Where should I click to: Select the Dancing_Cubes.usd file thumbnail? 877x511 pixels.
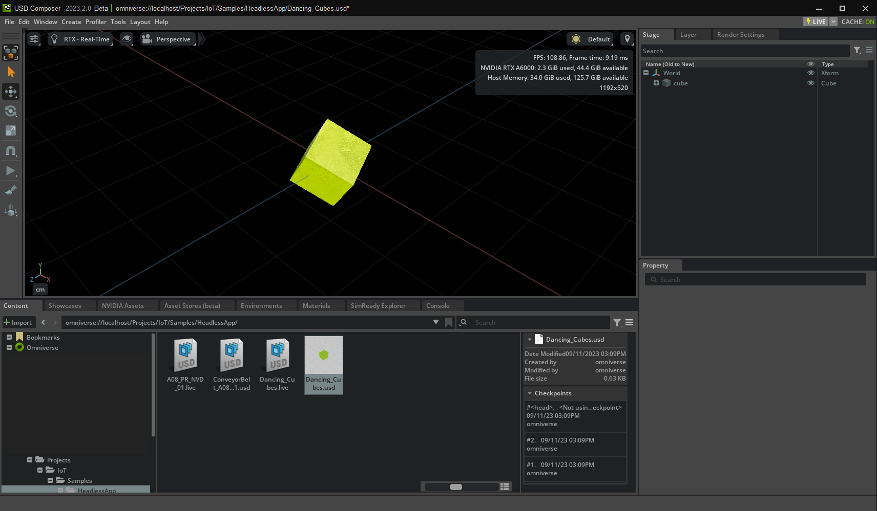tap(324, 365)
